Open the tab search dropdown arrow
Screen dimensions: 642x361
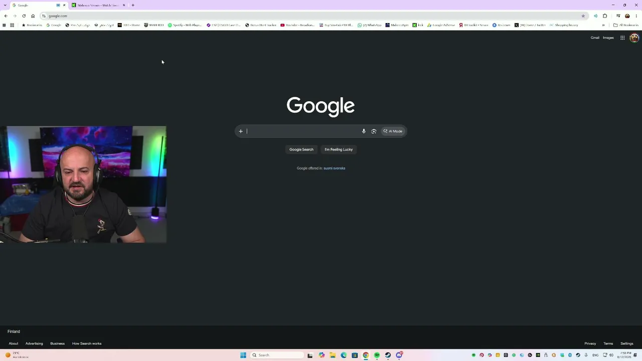pyautogui.click(x=5, y=5)
